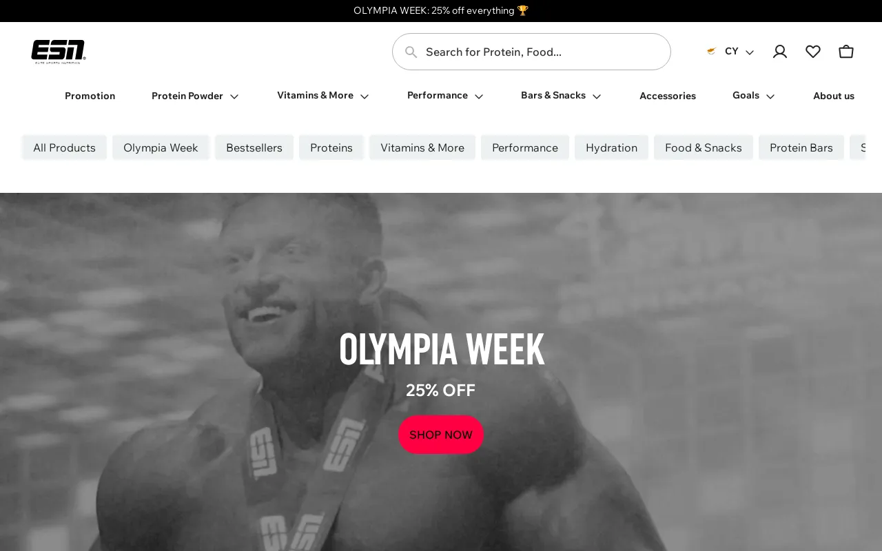
Task: Expand the Performance navigation dropdown
Action: tap(445, 96)
